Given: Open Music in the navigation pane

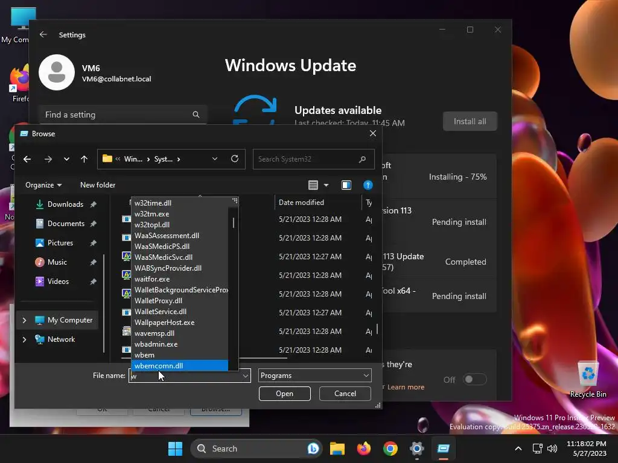Looking at the screenshot, I should coord(57,262).
